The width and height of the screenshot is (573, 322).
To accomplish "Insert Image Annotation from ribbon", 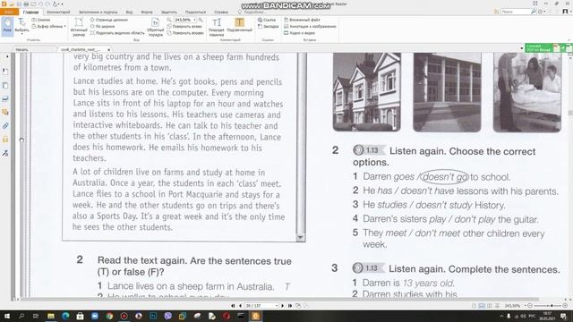I will 310,26.
